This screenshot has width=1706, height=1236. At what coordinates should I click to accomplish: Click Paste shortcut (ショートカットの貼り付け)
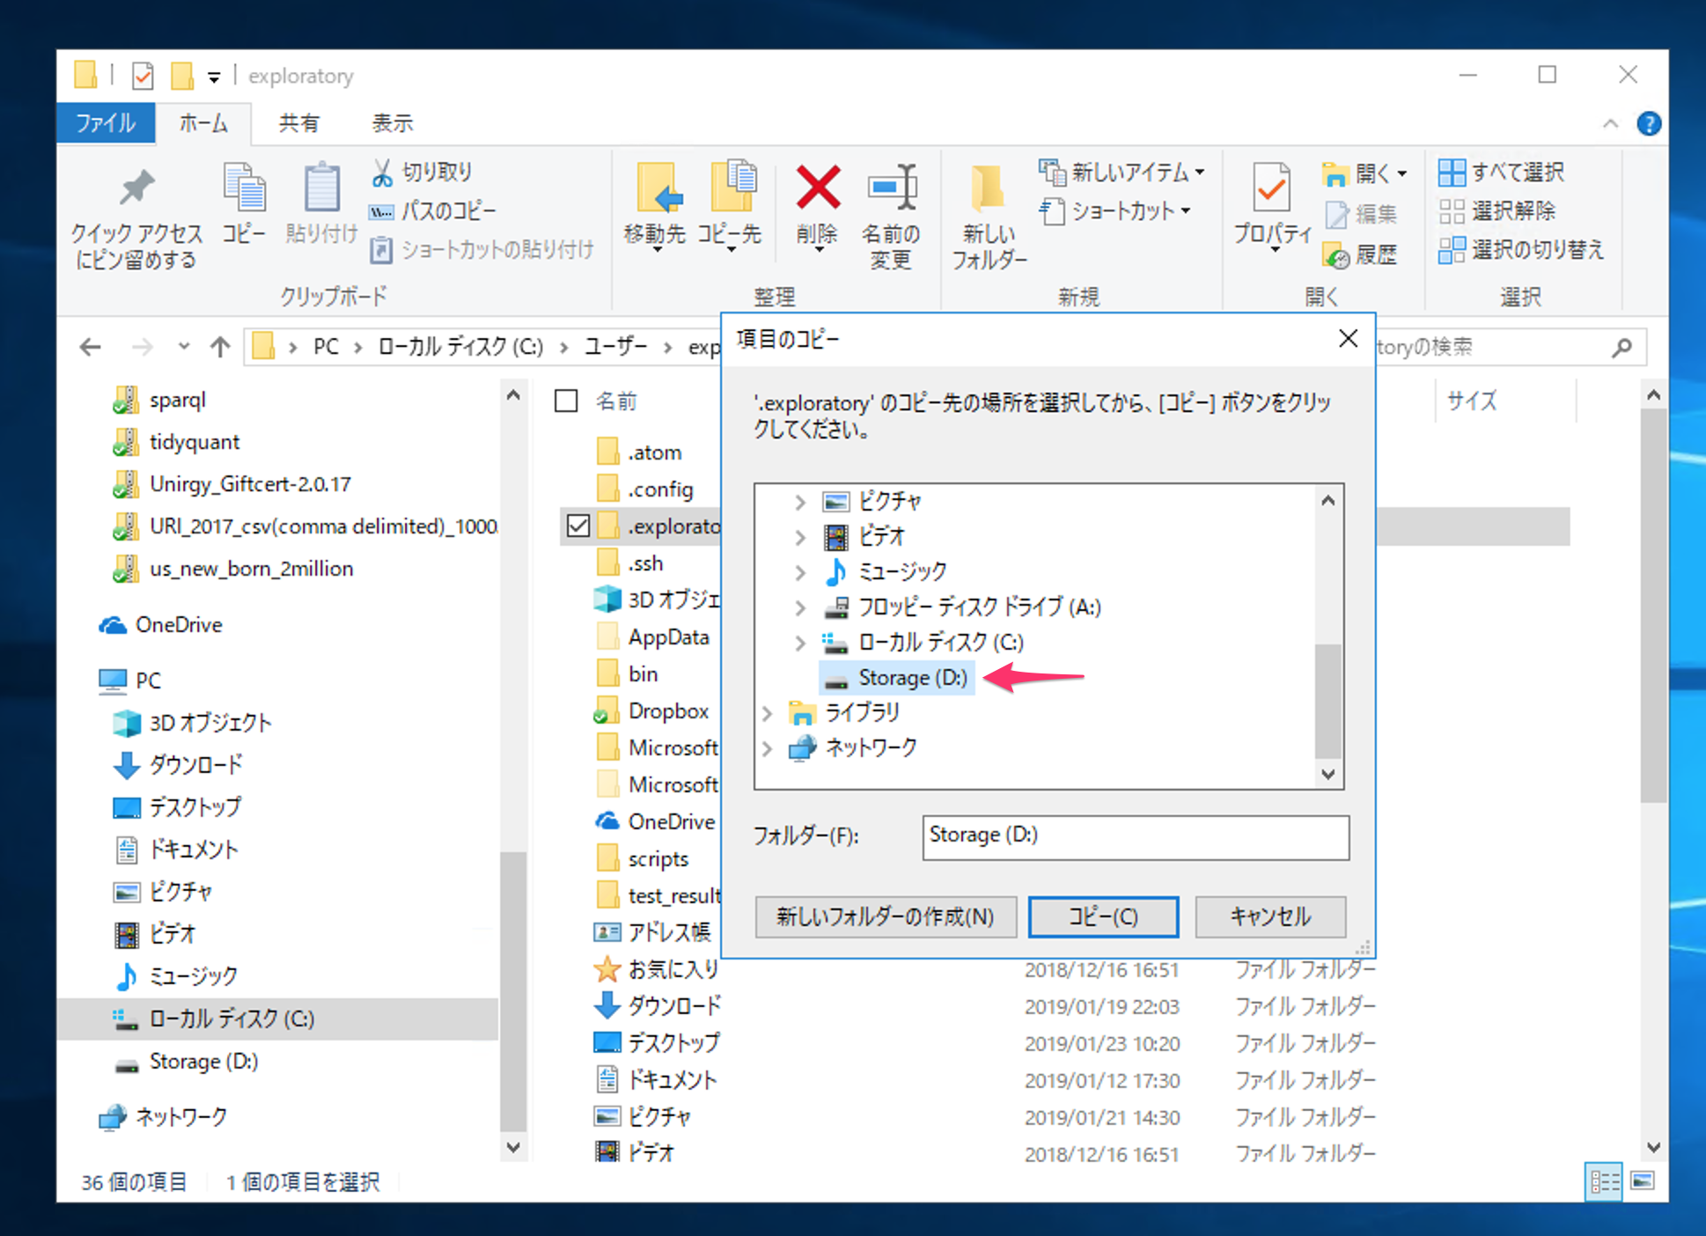click(482, 250)
